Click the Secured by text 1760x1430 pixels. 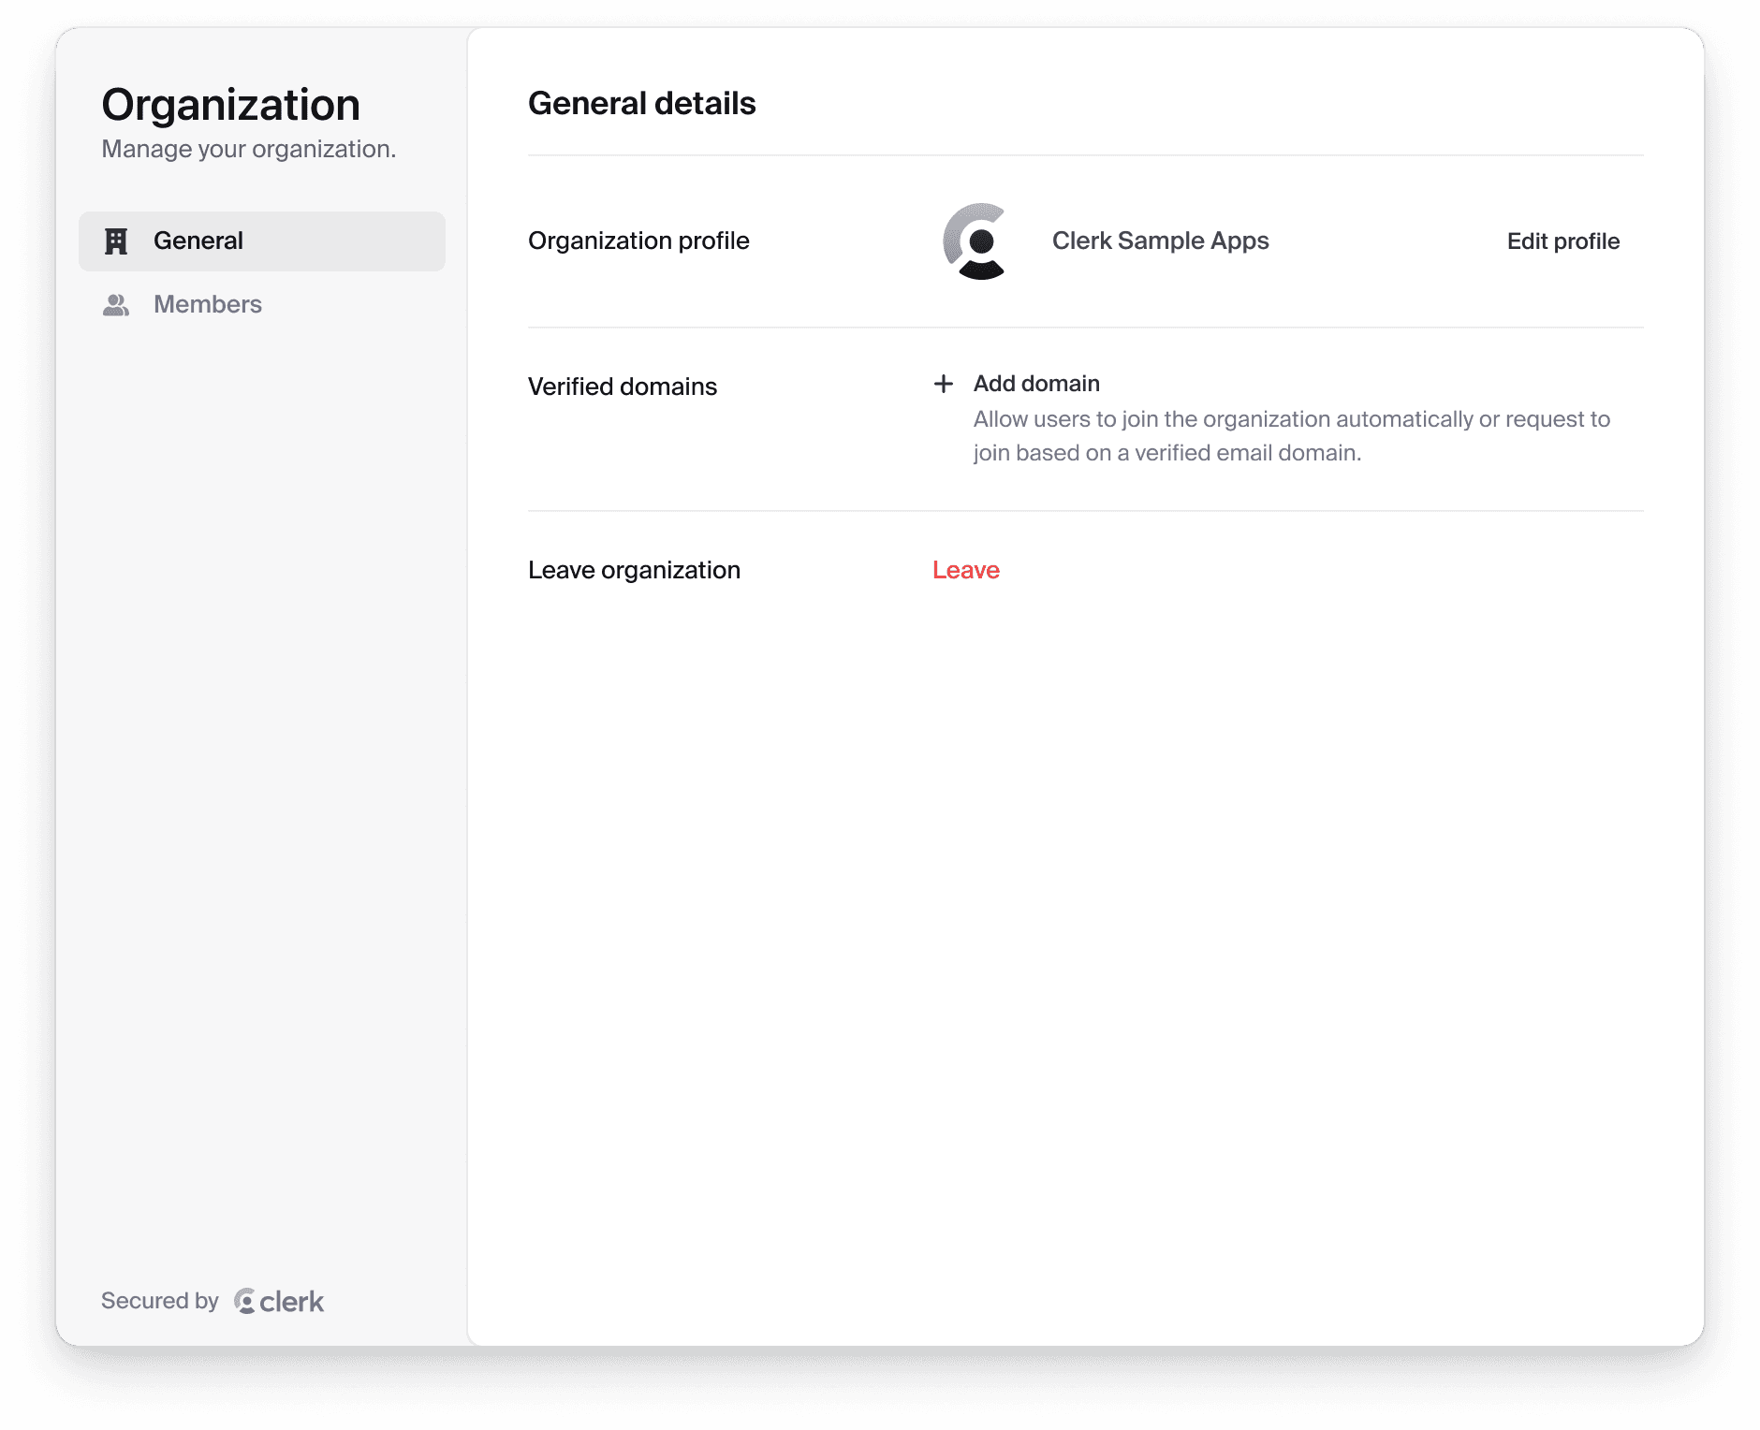159,1301
